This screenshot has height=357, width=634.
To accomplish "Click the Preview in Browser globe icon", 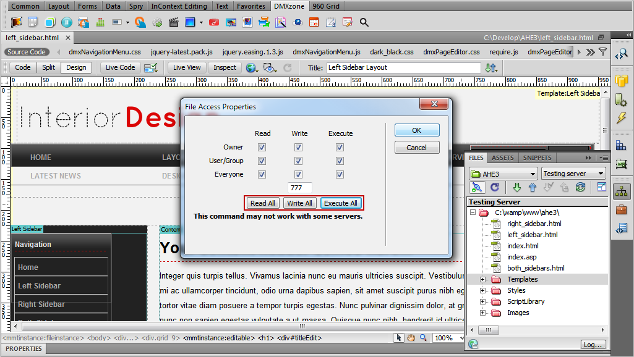I will click(251, 67).
